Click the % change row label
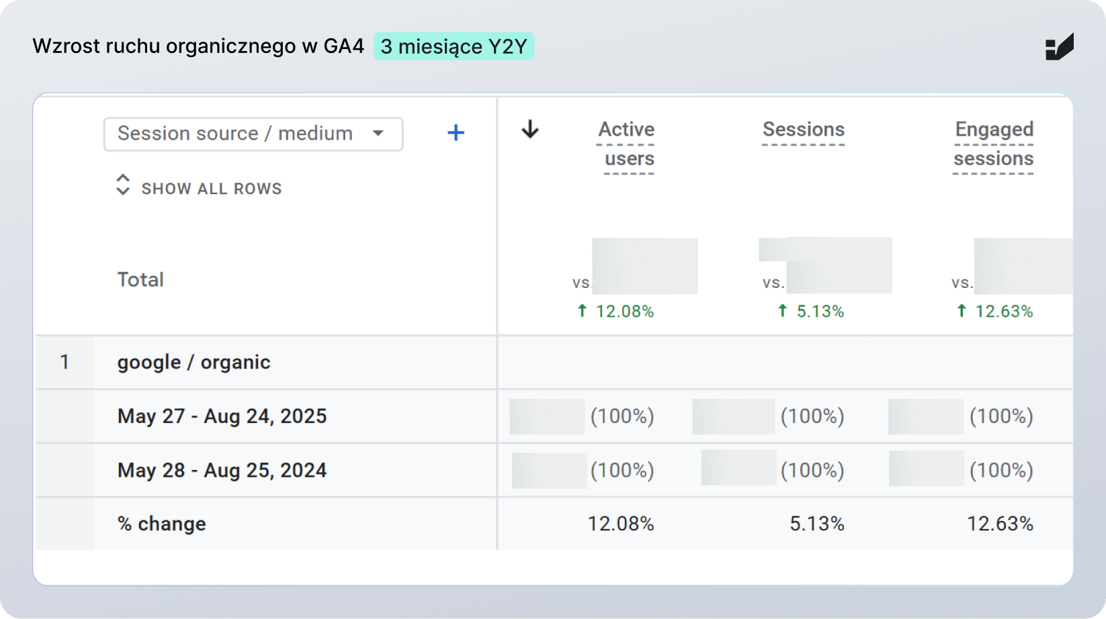 162,524
